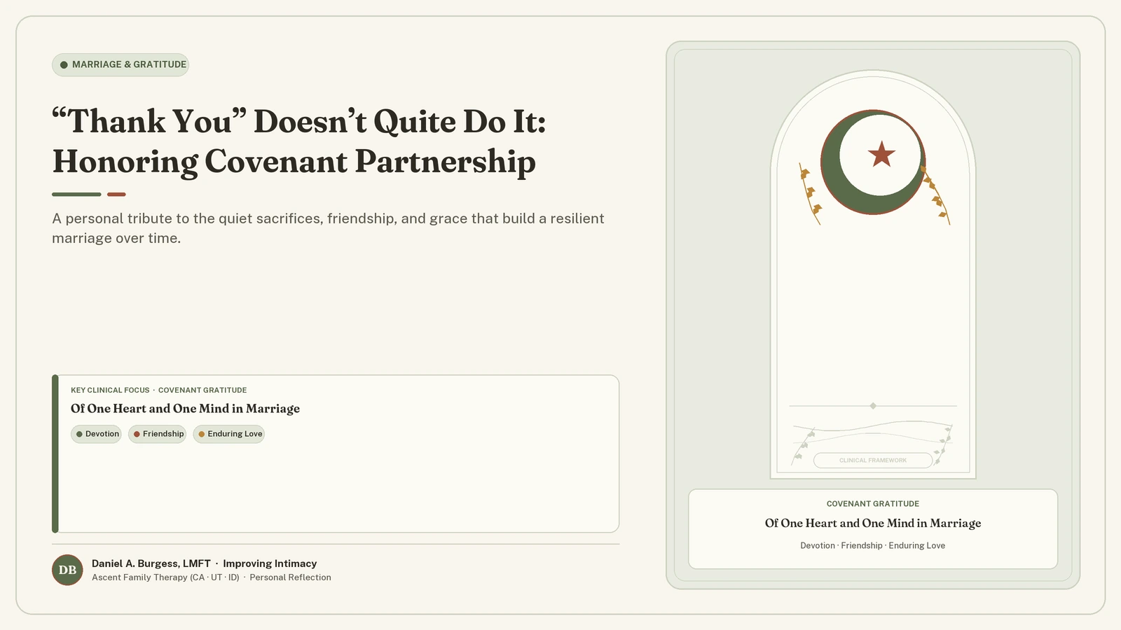Click the main headline Thank You Doesn't Quite Do It
This screenshot has height=630, width=1121.
pyautogui.click(x=299, y=141)
